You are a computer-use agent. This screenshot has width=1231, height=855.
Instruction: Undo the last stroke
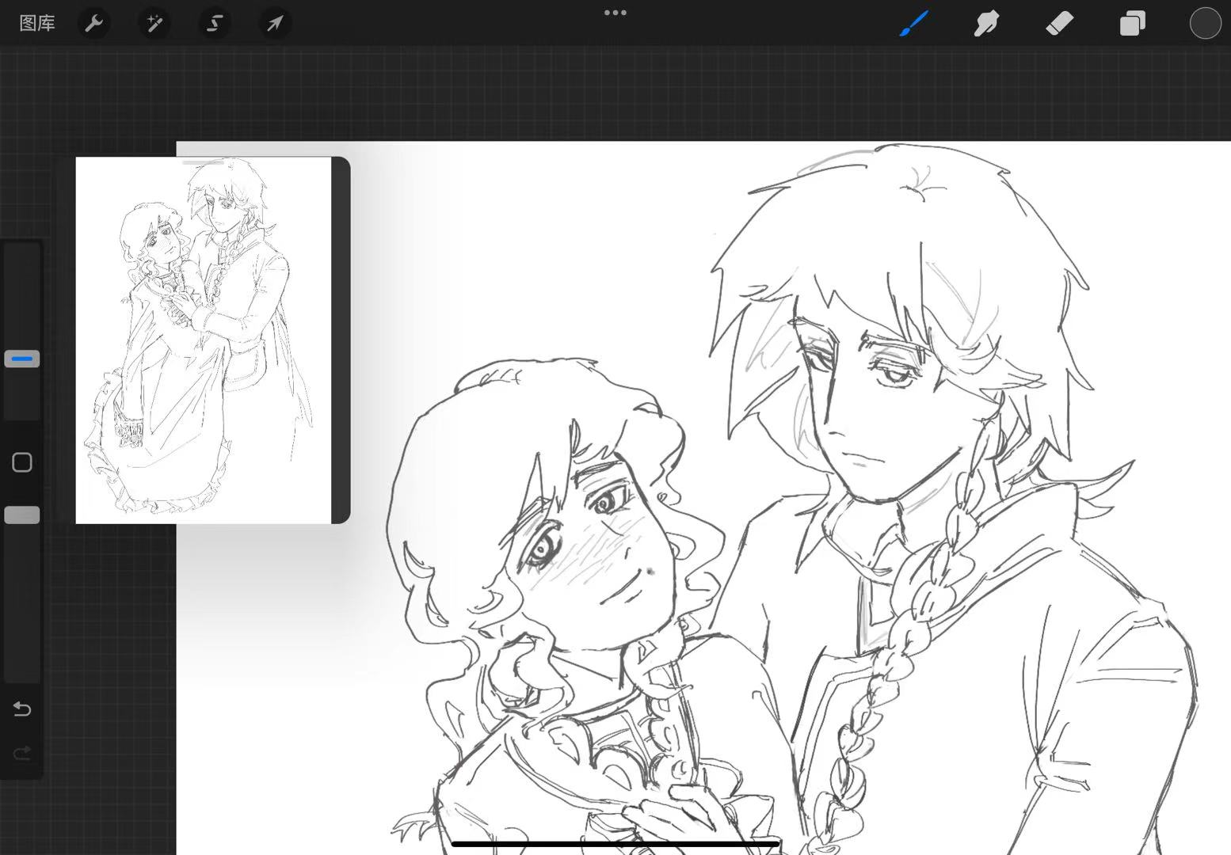pos(22,709)
